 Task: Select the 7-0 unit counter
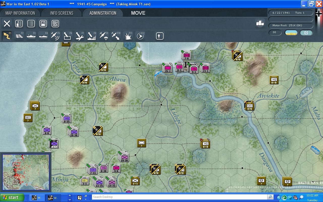click(186, 55)
